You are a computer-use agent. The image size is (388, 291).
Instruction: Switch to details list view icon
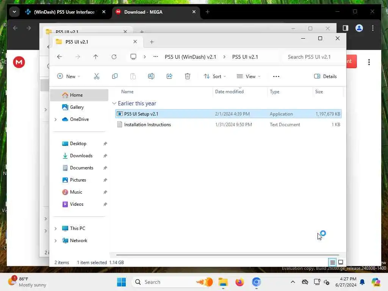[332, 262]
